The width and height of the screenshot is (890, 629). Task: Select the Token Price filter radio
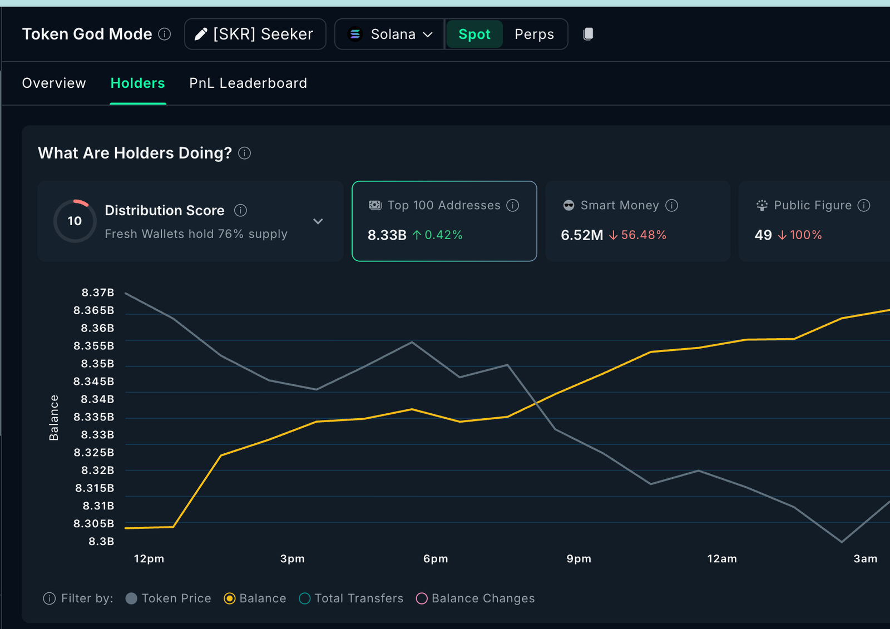131,598
